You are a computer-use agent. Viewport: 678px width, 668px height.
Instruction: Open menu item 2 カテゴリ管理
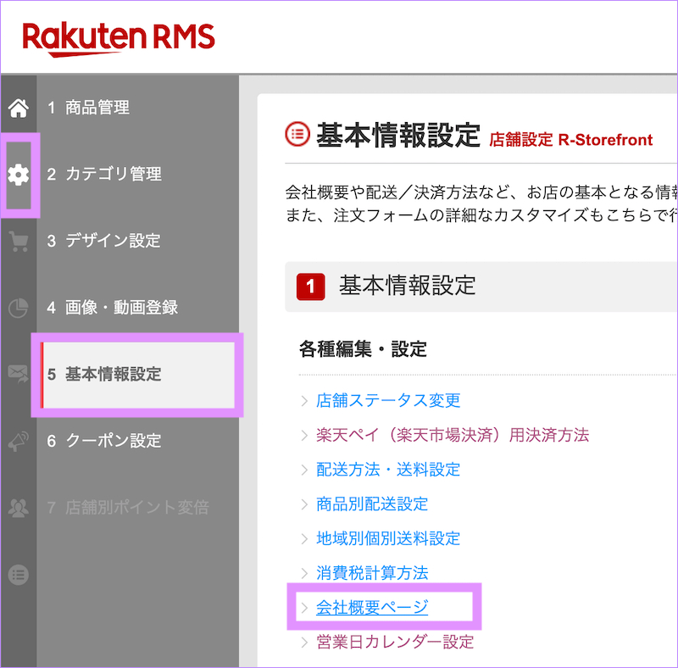pos(104,175)
